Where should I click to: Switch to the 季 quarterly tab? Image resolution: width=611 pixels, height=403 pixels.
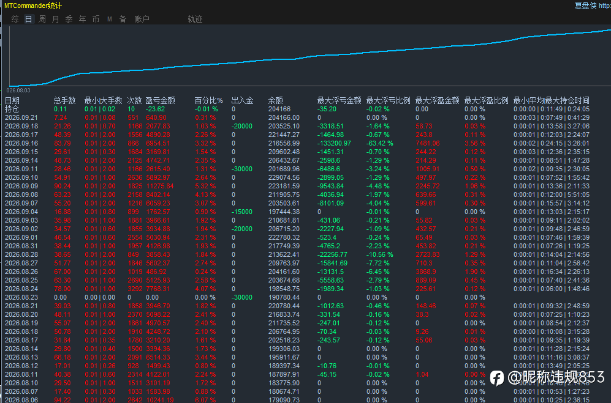pos(69,19)
